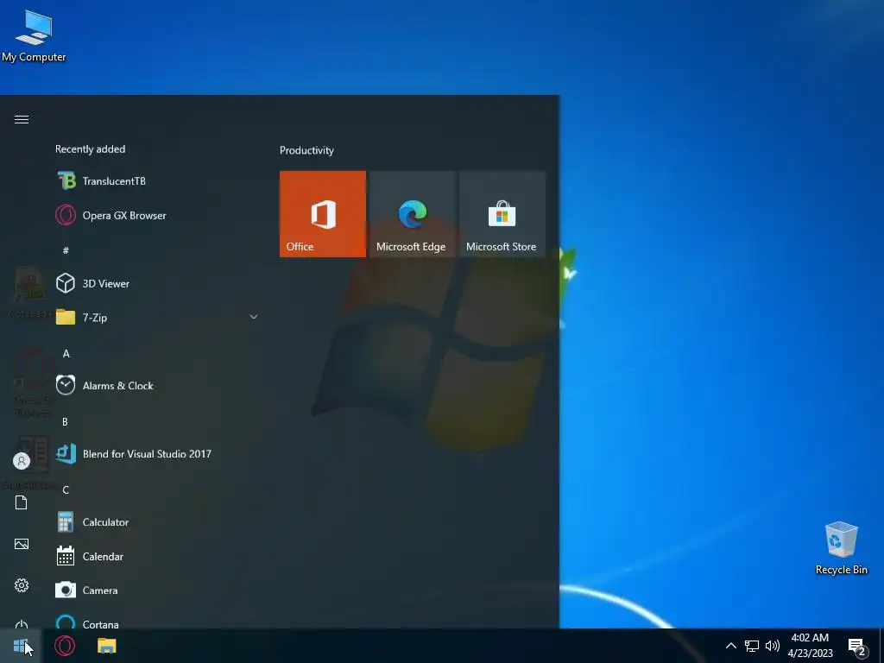Viewport: 884px width, 663px height.
Task: Open the 7-Zip folder entry
Action: click(x=155, y=318)
